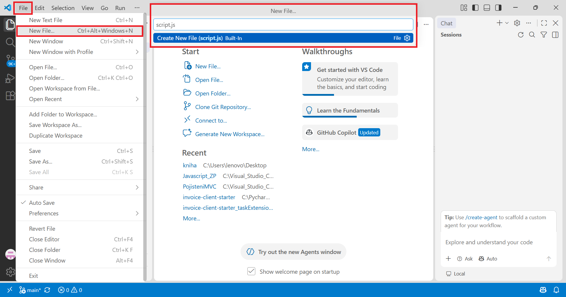Toggle Show welcome page on startup checkbox

pos(251,271)
